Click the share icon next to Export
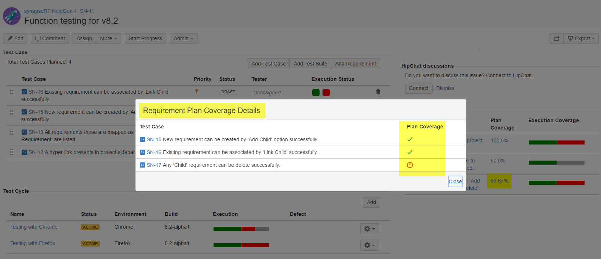 556,38
